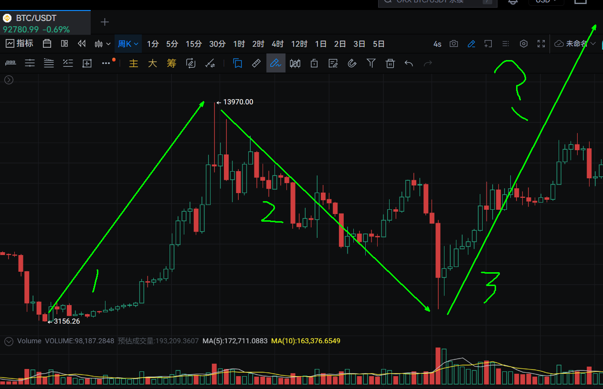
Task: Select the BTC/USDT chart tab
Action: click(45, 22)
